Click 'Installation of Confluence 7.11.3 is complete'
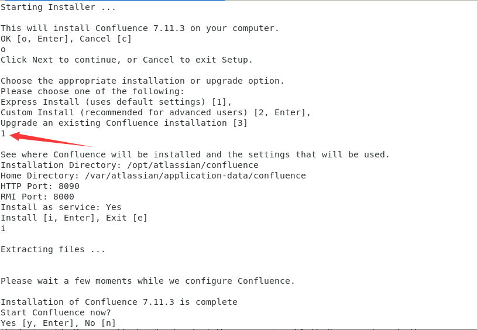477x330 pixels. (119, 302)
